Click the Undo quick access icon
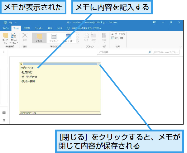 pyautogui.click(x=11, y=22)
